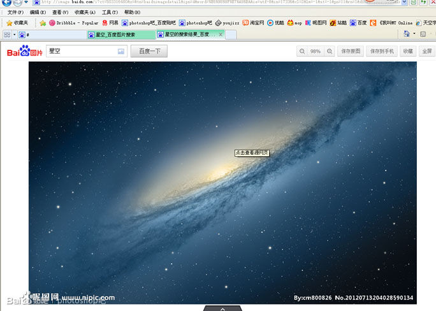Image resolution: width=436 pixels, height=311 pixels.
Task: Open the 我叫MT Online bookmark
Action: click(391, 23)
